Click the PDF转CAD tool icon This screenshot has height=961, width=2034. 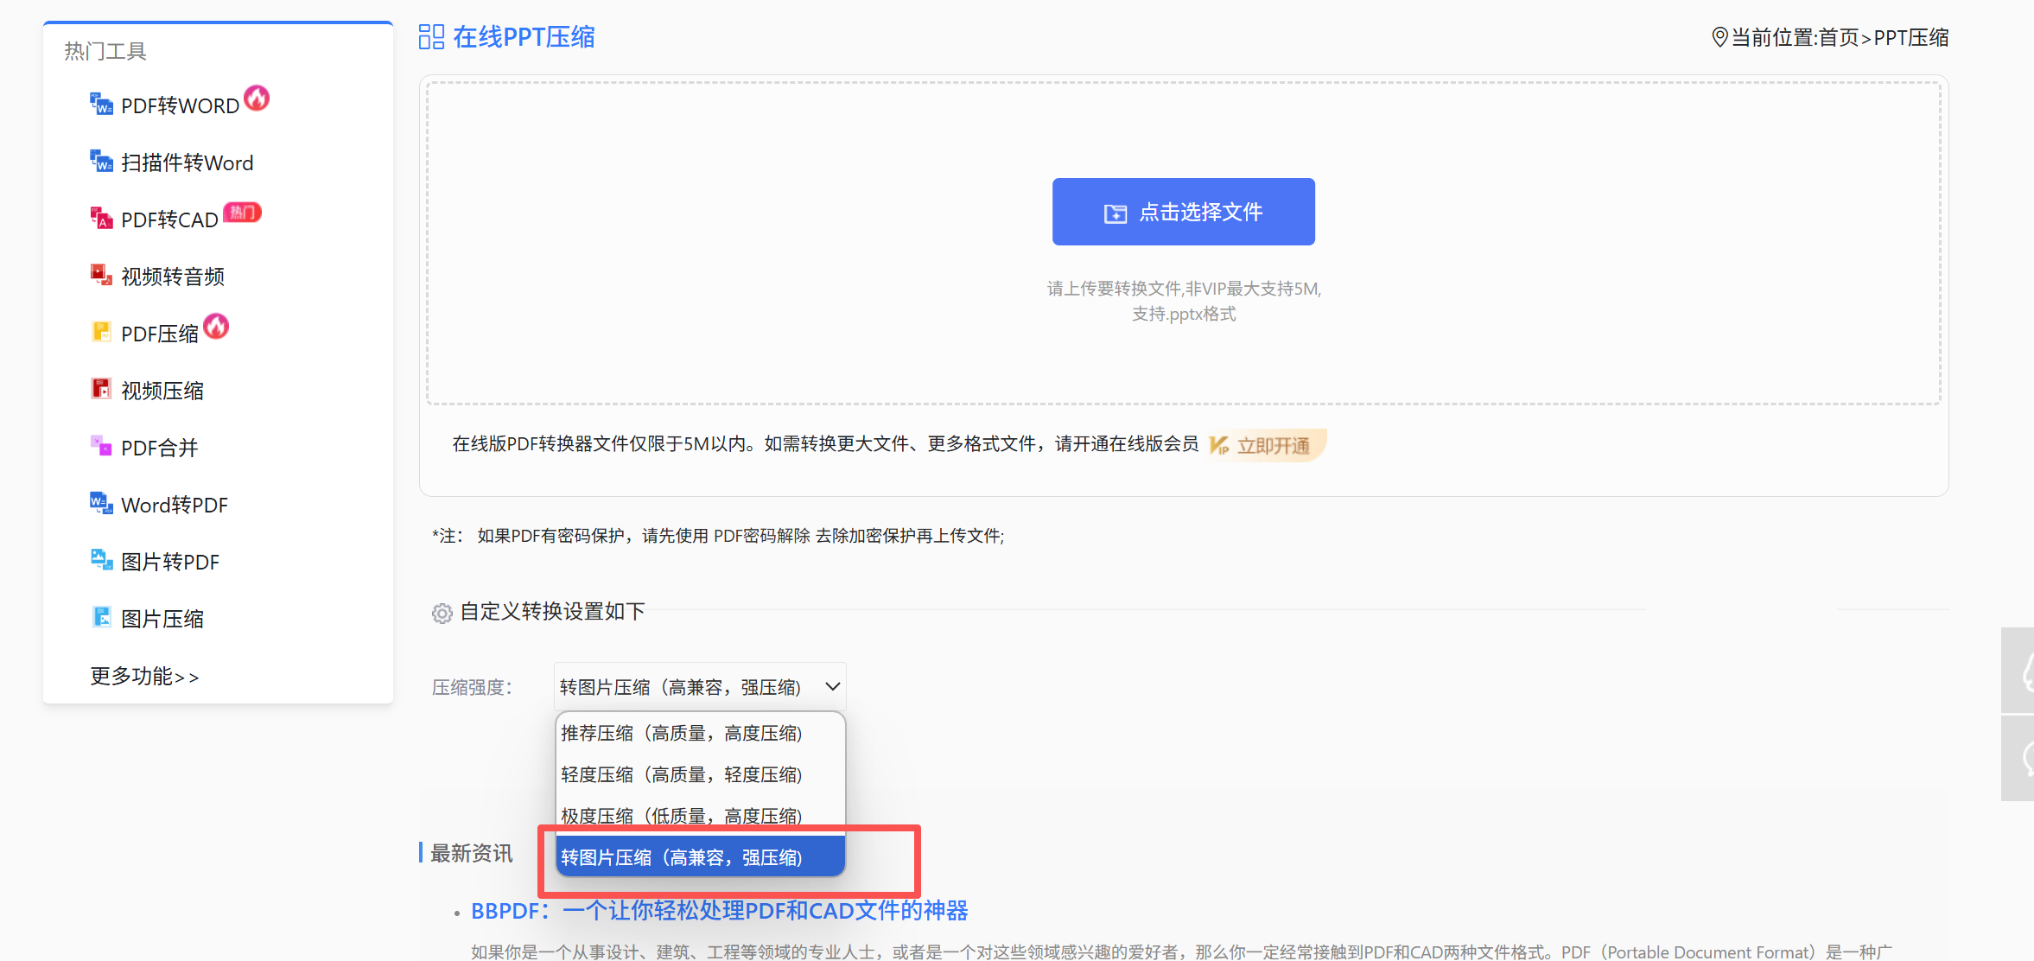[101, 219]
